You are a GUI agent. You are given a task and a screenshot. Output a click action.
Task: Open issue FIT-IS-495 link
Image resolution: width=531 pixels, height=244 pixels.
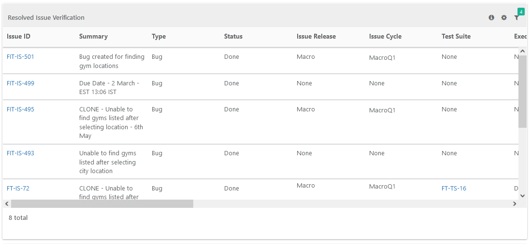click(x=20, y=109)
